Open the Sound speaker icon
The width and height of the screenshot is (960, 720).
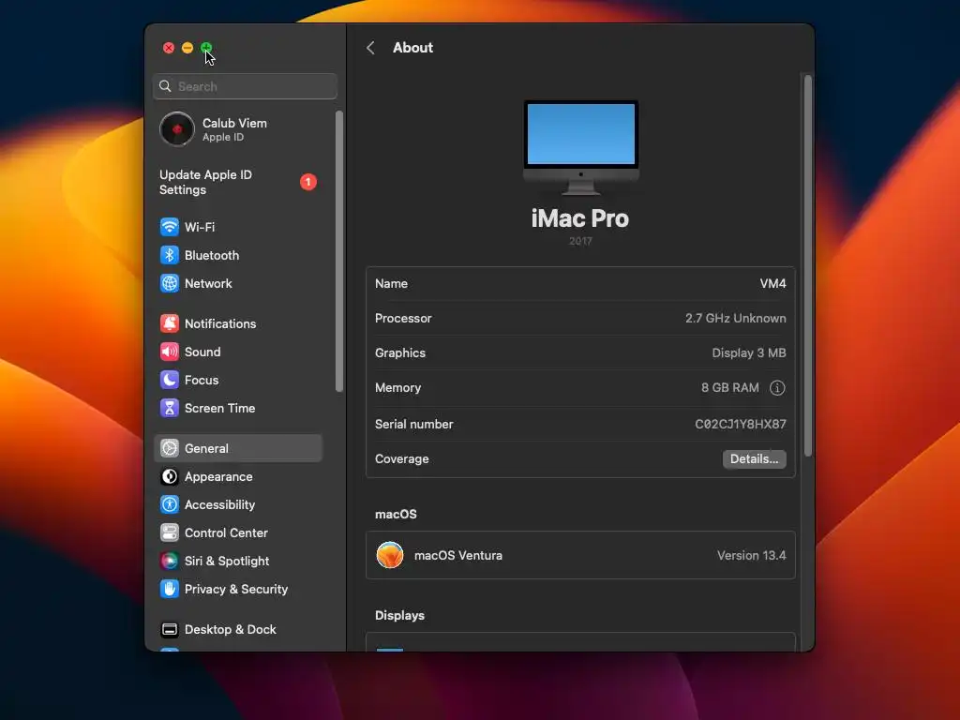170,352
